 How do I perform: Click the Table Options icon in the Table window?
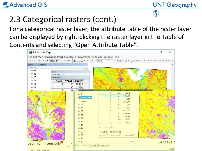pyautogui.click(x=52, y=74)
